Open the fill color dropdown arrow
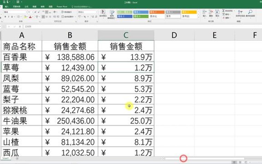The height and width of the screenshot is (164, 262). click(x=28, y=16)
